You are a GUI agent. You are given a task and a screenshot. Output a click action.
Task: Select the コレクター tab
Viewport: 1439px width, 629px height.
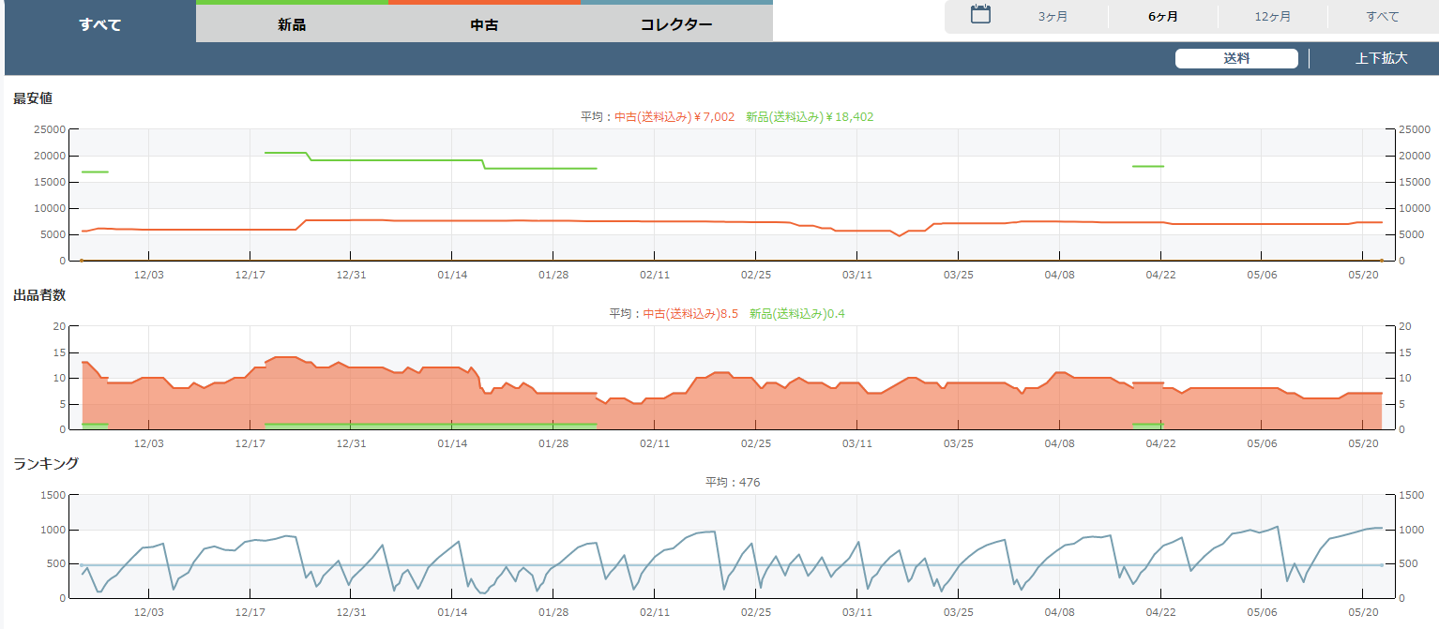[x=676, y=24]
